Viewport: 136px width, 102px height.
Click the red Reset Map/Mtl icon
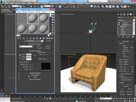point(27,38)
